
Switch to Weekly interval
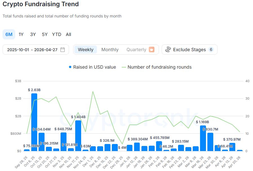pos(86,49)
